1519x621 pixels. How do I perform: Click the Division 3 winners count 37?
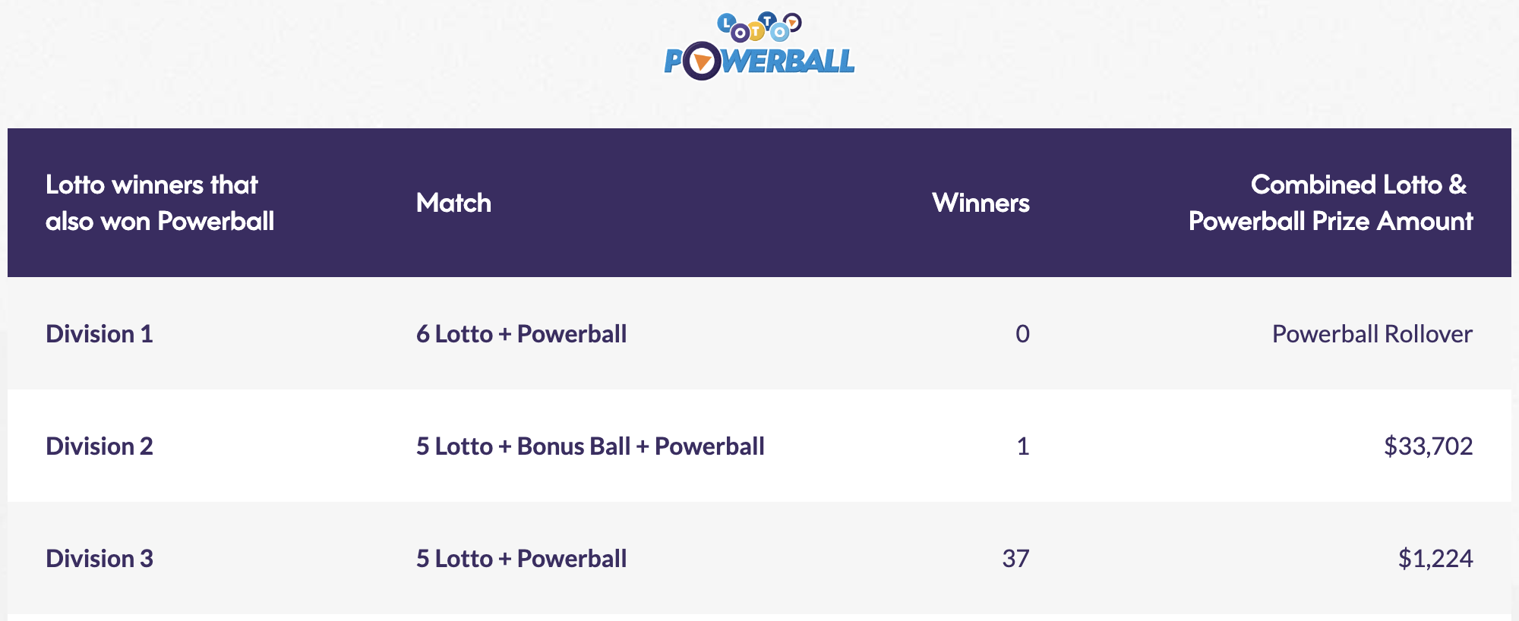click(x=1015, y=559)
